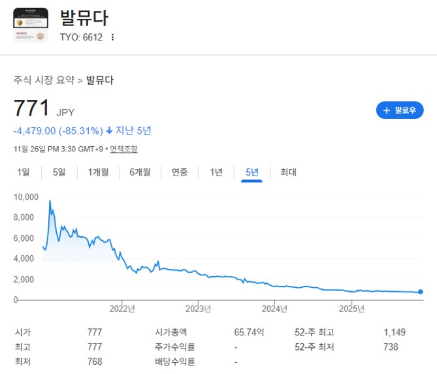Click the Balmuda thumbnail image
The image size is (437, 374).
(x=31, y=25)
